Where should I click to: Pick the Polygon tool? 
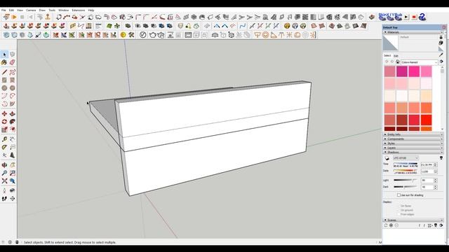point(13,88)
